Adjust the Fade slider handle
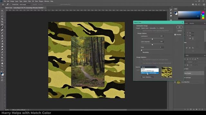Viewport: 206px width, 115px height. pos(142,50)
